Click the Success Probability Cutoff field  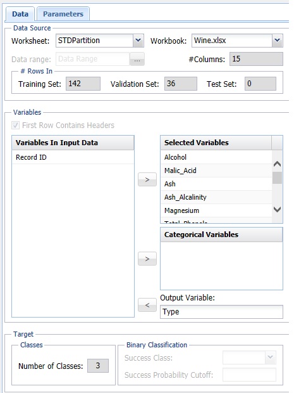tap(250, 375)
